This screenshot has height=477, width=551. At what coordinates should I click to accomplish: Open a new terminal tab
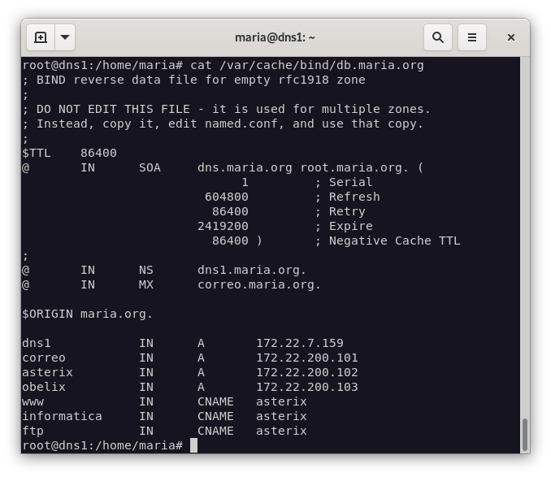coord(41,37)
